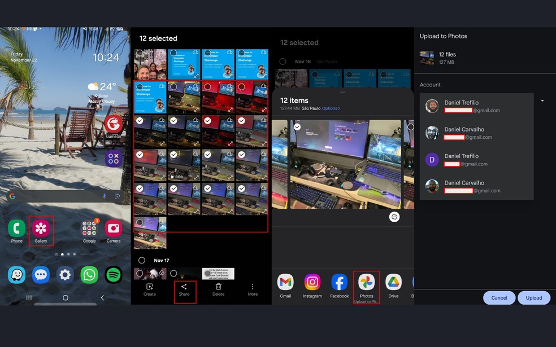Tap Delete in the gallery bottom bar

pos(219,289)
